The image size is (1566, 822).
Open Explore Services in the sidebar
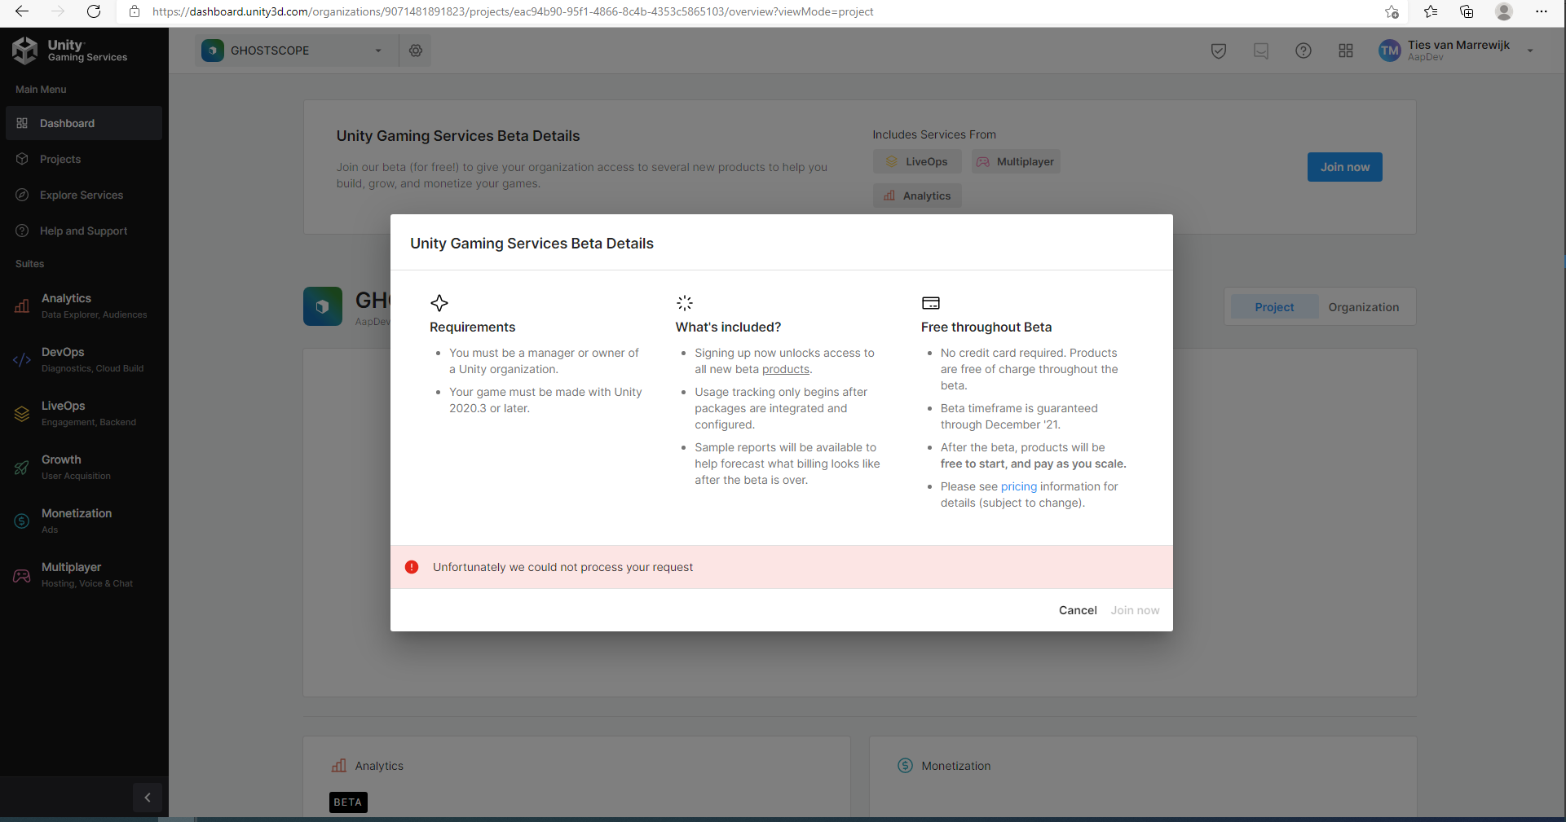coord(84,195)
